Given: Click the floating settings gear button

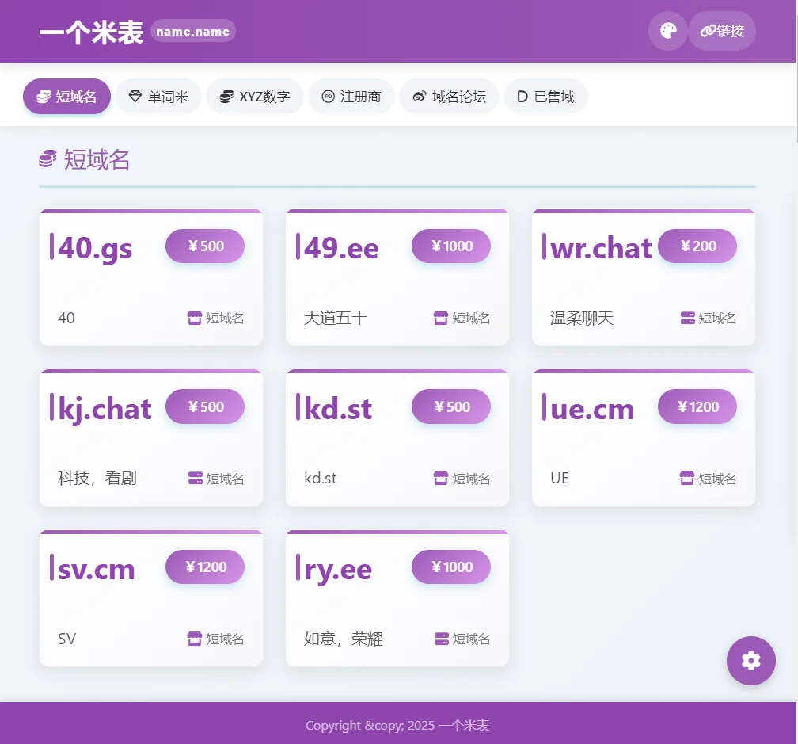Looking at the screenshot, I should pyautogui.click(x=750, y=661).
